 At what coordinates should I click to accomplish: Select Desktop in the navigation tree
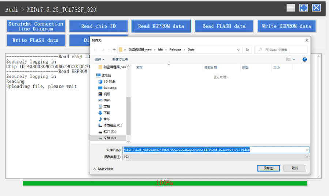point(107,88)
